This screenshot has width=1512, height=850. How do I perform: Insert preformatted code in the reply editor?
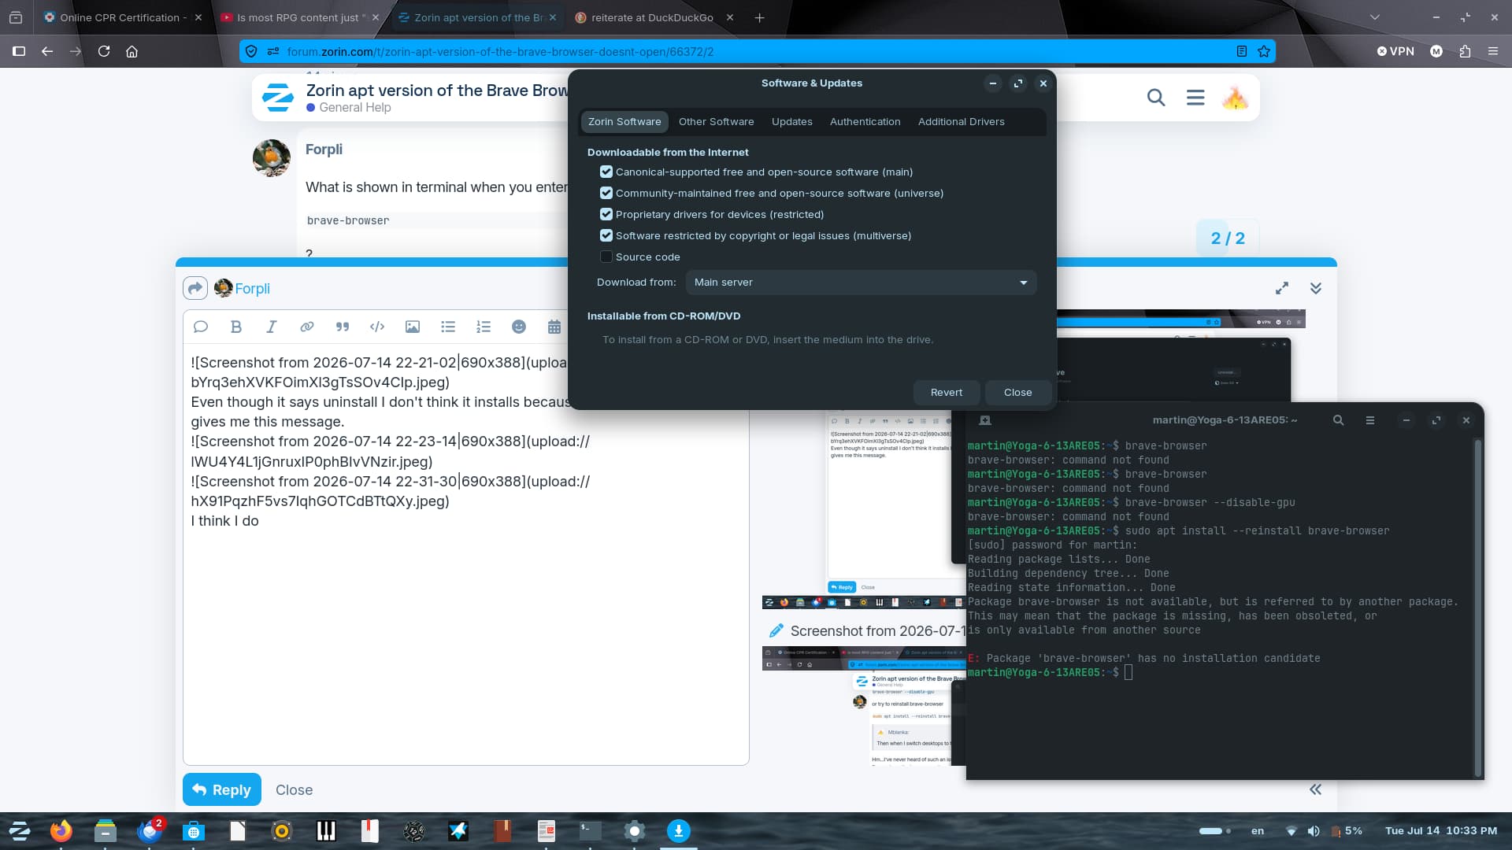point(377,327)
